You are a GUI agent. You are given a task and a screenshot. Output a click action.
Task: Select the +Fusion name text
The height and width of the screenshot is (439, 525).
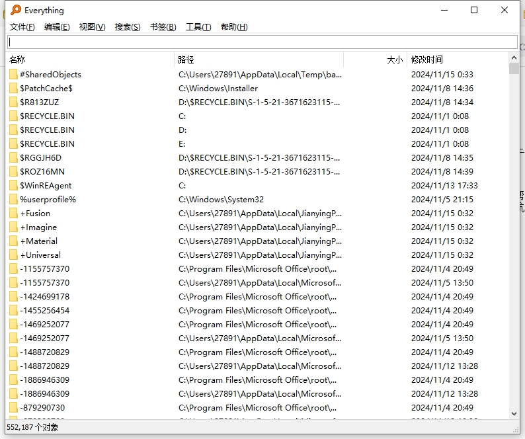click(35, 214)
